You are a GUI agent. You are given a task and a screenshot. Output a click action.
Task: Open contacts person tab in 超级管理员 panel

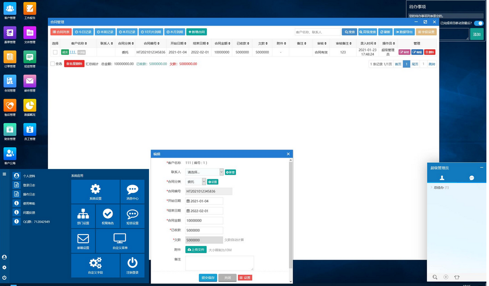[442, 178]
